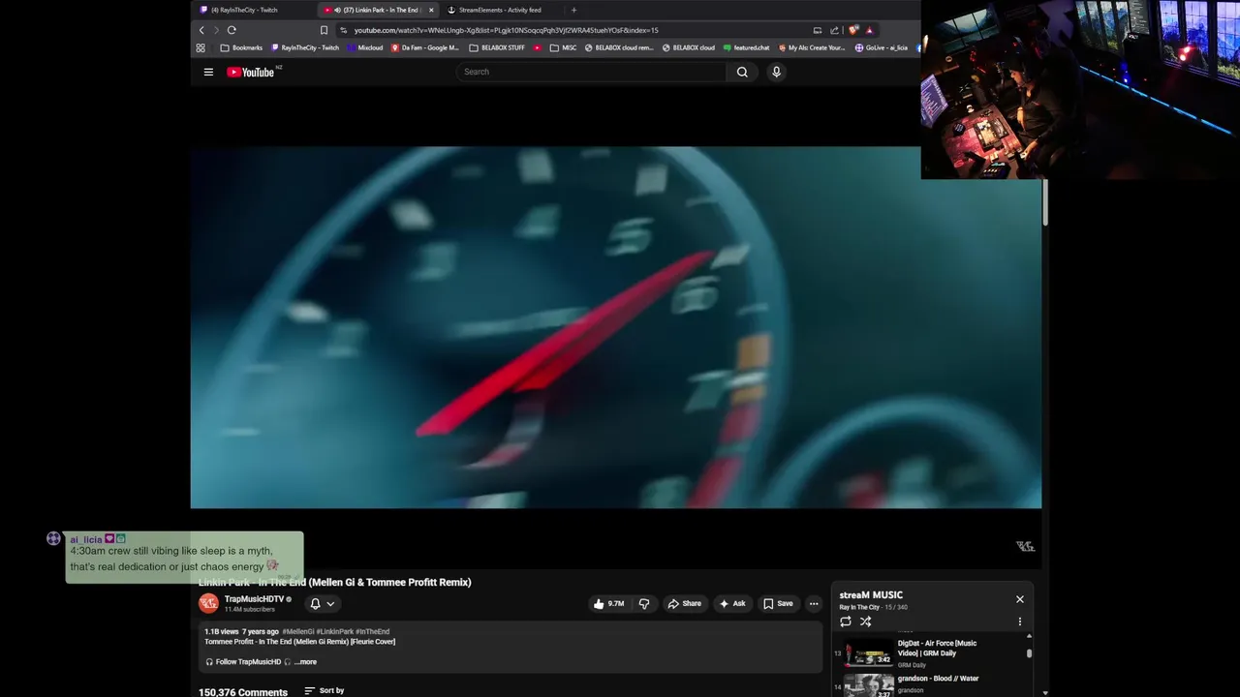Image resolution: width=1240 pixels, height=697 pixels.
Task: Start voice search with the microphone icon
Action: pos(776,72)
